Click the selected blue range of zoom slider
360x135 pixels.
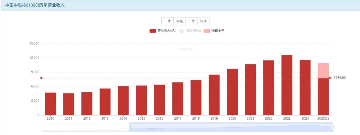coord(231,128)
